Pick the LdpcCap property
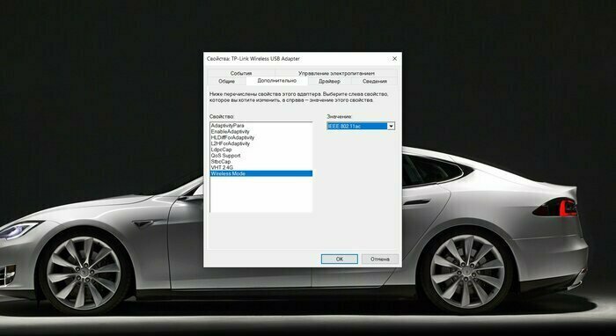Image resolution: width=616 pixels, height=336 pixels. 261,150
